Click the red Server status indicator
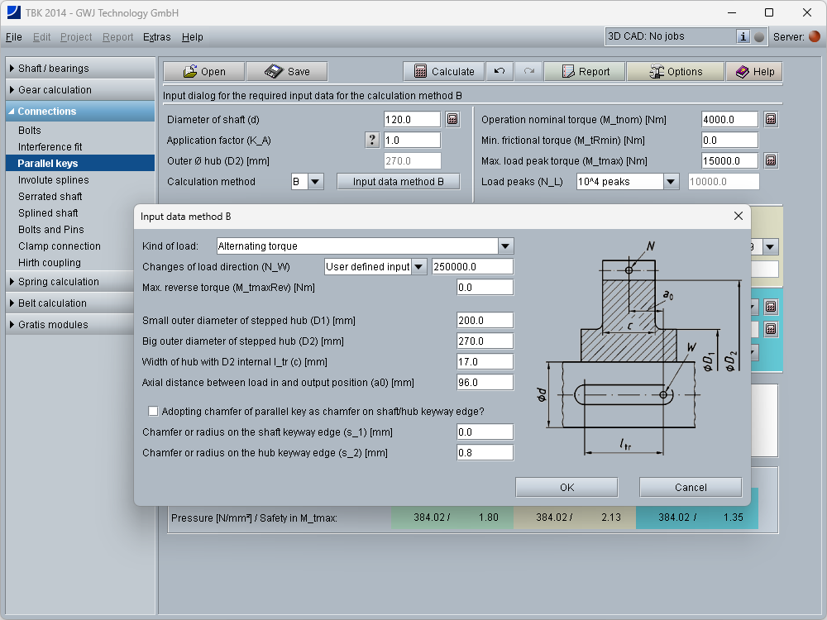This screenshot has width=827, height=620. [814, 36]
